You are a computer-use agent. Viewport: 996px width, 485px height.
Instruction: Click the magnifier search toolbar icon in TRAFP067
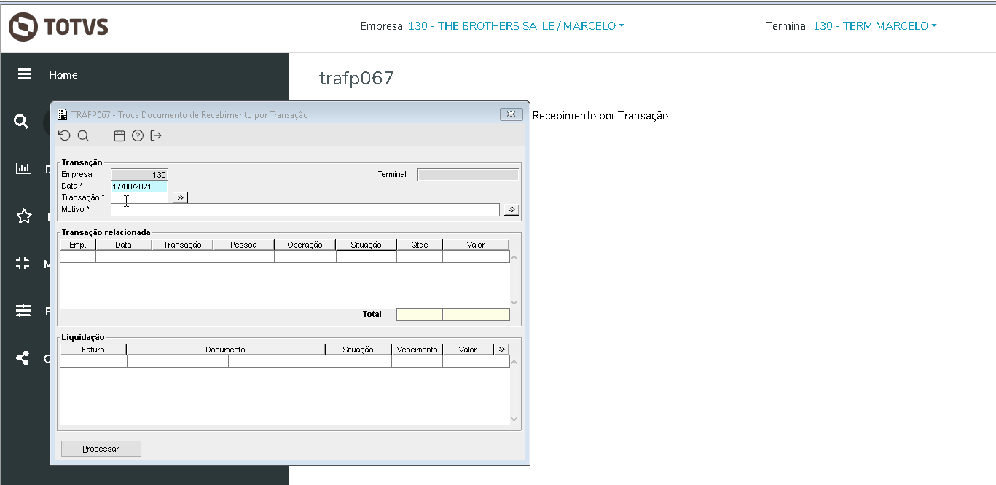pos(83,135)
